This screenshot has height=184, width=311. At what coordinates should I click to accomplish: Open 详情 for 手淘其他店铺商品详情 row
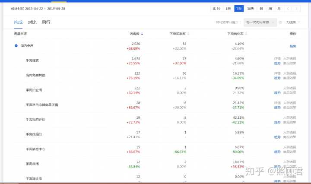click(277, 103)
